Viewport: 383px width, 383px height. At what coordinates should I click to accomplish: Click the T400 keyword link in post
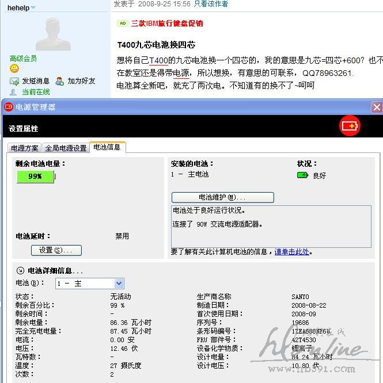[x=158, y=60]
